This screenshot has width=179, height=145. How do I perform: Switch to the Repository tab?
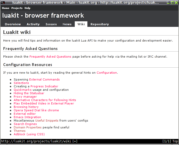tap(100, 24)
